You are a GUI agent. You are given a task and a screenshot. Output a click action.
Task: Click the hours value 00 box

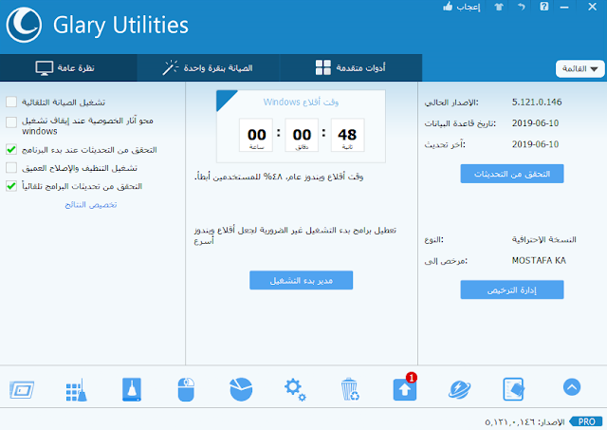point(256,135)
